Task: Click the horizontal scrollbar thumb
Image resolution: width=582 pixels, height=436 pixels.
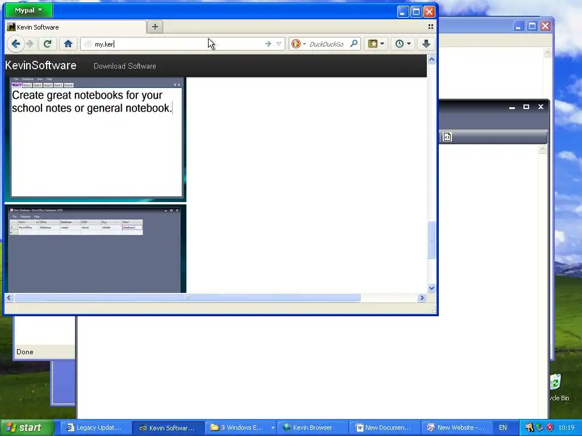Action: [187, 297]
